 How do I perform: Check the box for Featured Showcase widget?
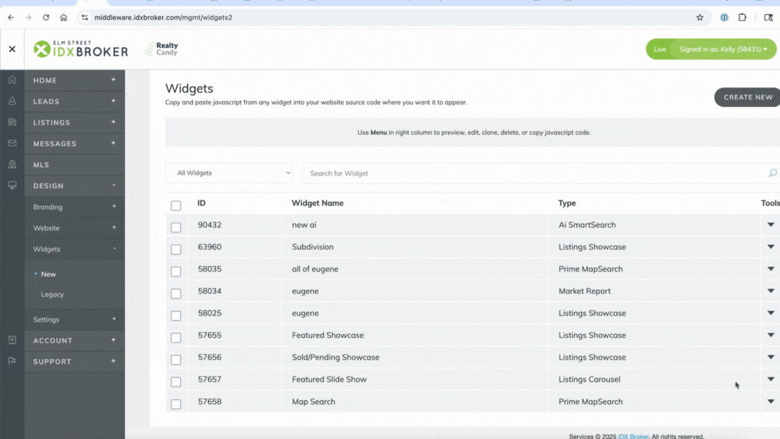click(x=176, y=337)
